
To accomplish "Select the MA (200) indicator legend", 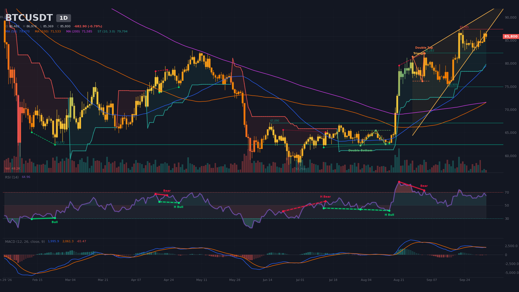I will click(79, 31).
